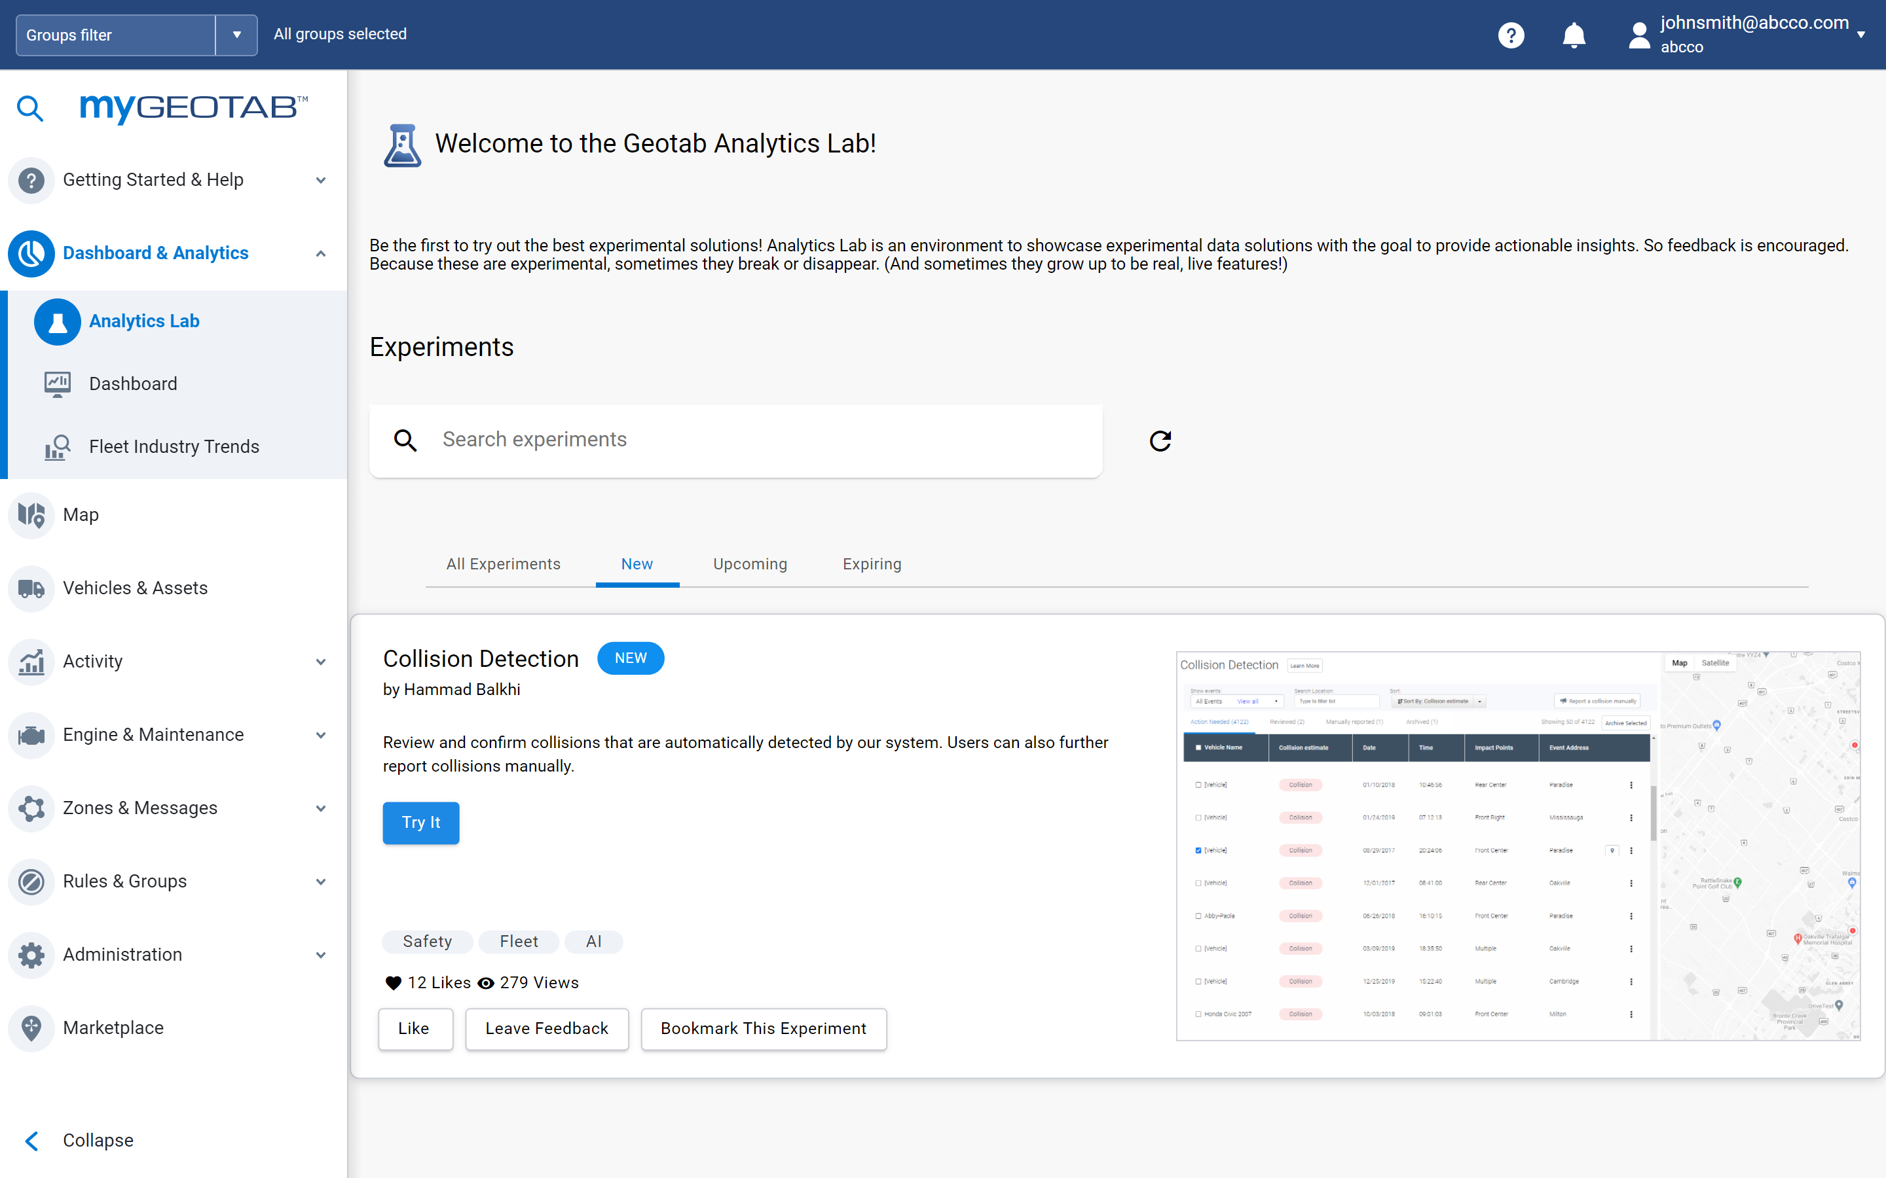Collapse the Dashboard & Analytics section
Image resolution: width=1886 pixels, height=1178 pixels.
[320, 253]
